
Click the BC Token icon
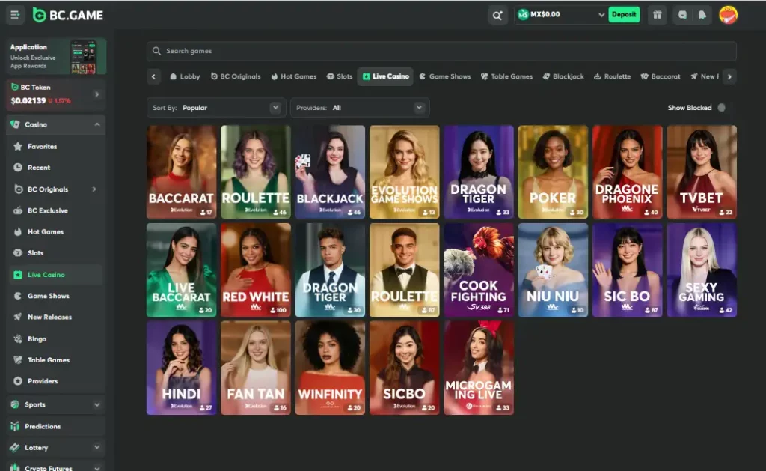pos(15,87)
